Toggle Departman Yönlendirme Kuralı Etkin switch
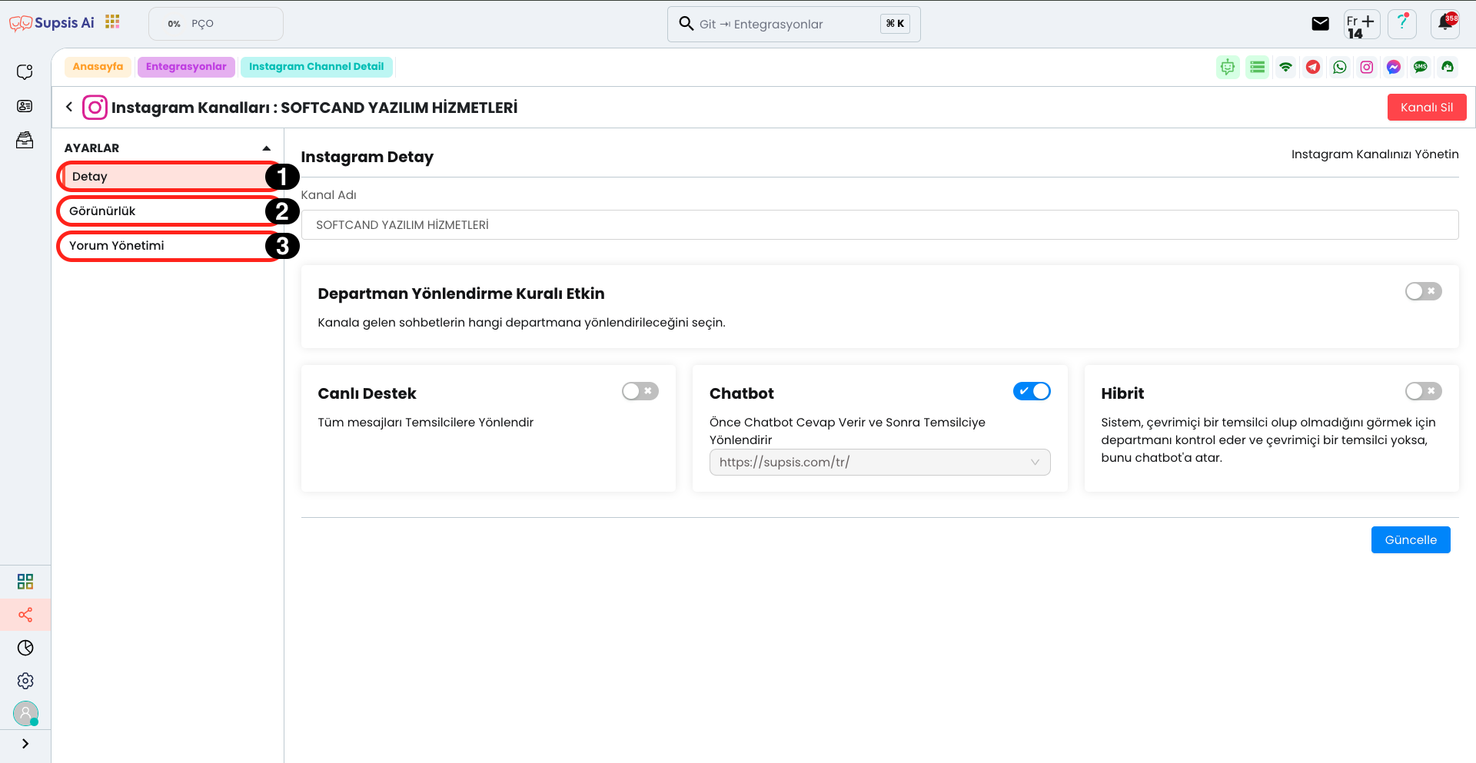 pyautogui.click(x=1423, y=291)
